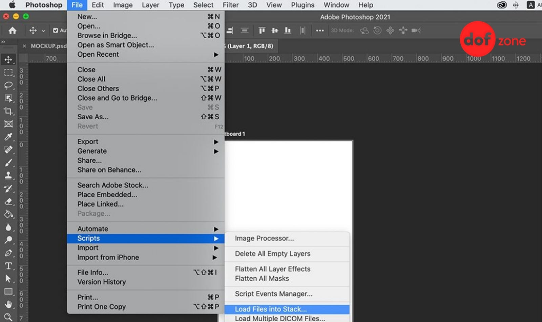
Task: Select the Hand tool
Action: tap(8, 304)
